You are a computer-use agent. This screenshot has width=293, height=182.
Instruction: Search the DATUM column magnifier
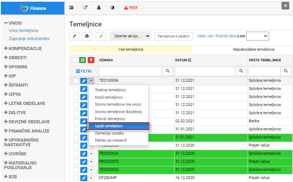[x=241, y=71]
